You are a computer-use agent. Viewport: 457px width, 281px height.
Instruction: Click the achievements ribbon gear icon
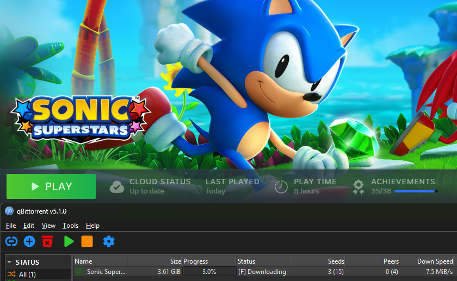(x=359, y=187)
